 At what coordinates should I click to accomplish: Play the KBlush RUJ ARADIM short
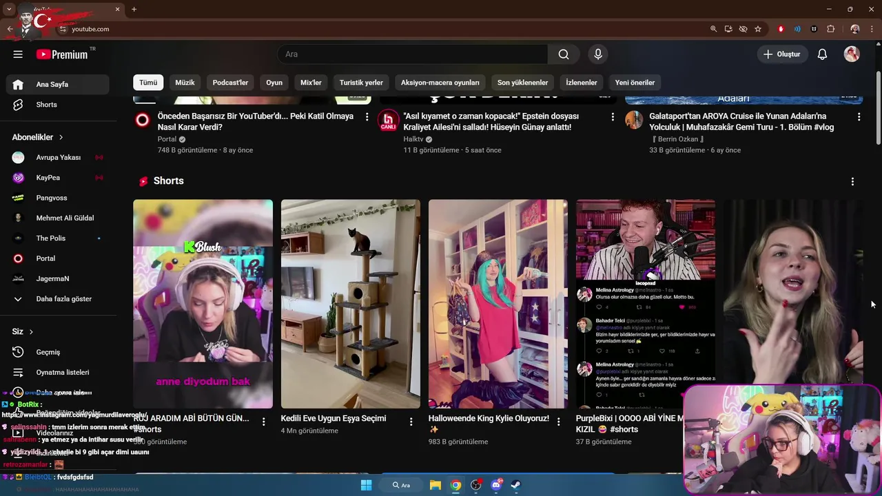(203, 304)
